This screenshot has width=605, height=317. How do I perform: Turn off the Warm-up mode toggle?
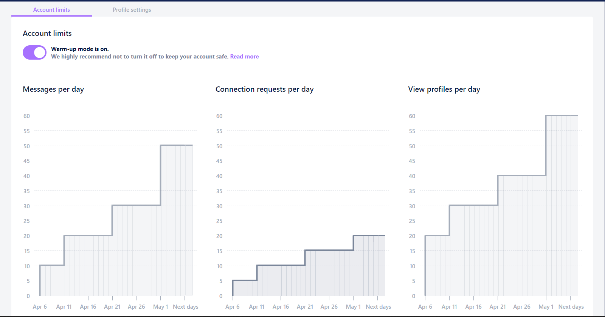tap(34, 52)
